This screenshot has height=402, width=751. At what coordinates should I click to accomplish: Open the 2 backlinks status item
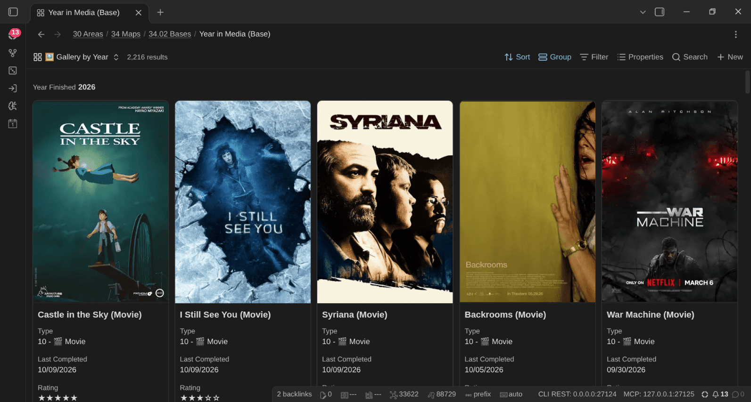(x=294, y=394)
